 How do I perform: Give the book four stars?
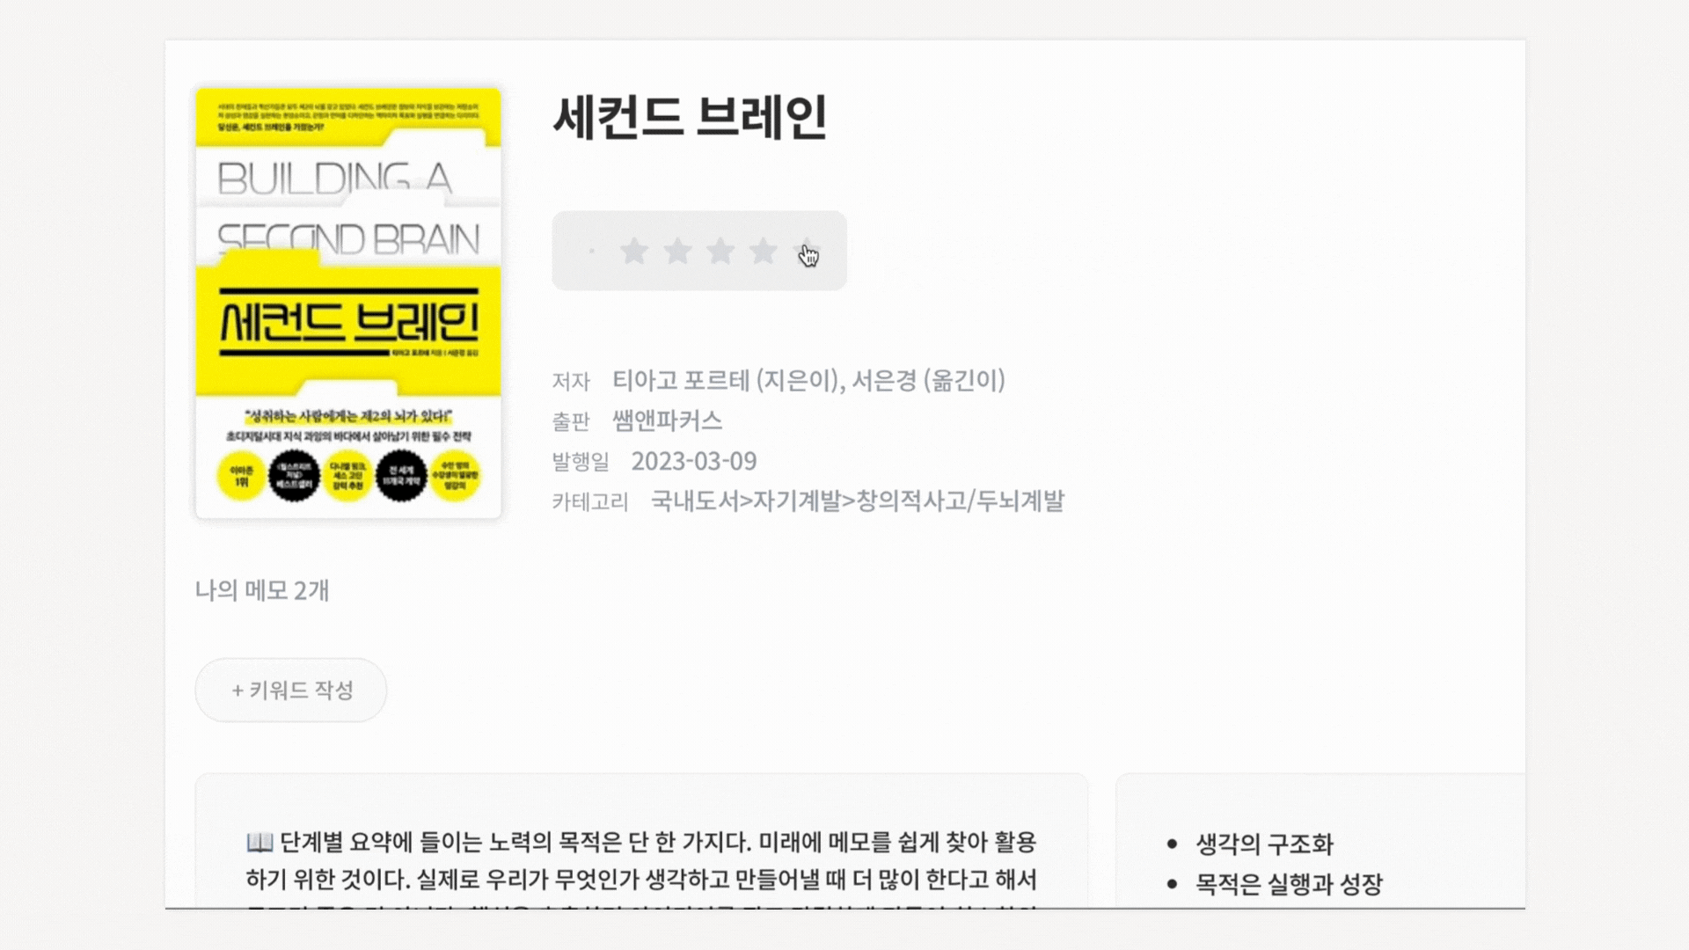pos(763,252)
